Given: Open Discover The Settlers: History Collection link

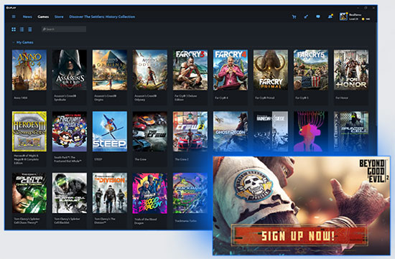Looking at the screenshot, I should click(102, 17).
